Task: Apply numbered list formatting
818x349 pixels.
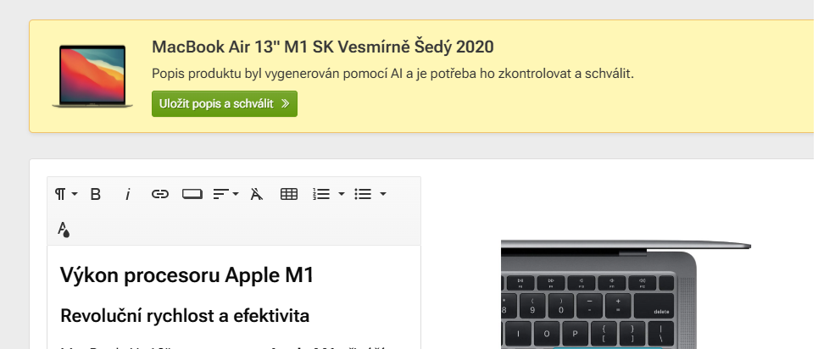Action: click(x=321, y=194)
